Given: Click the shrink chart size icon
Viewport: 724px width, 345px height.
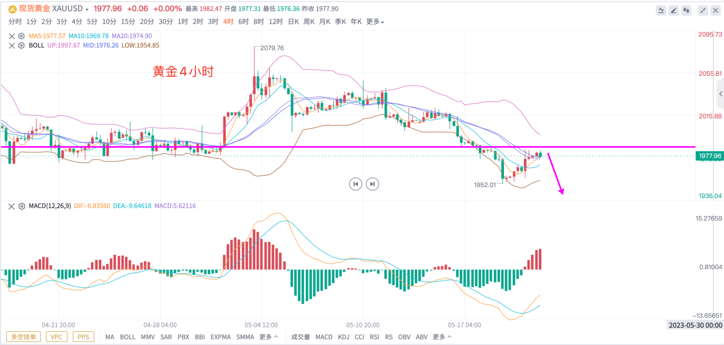Looking at the screenshot, I should tap(703, 10).
